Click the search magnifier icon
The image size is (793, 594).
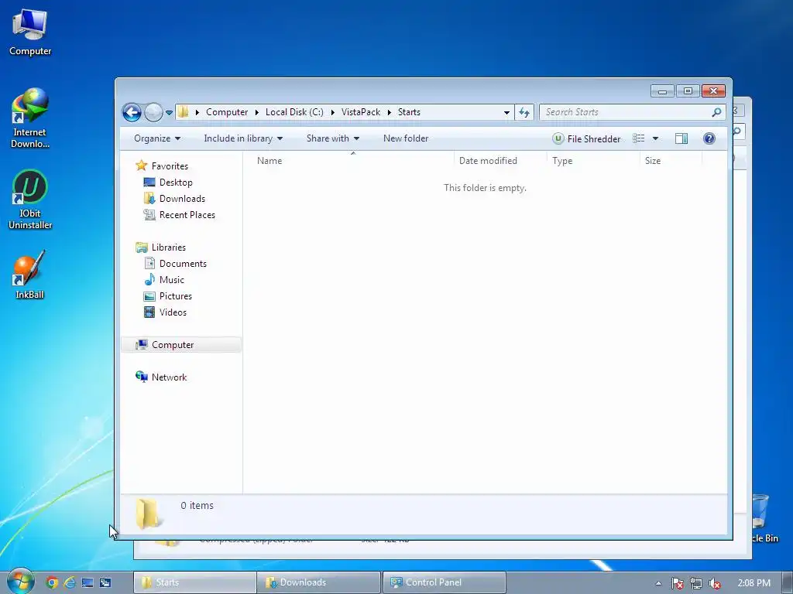(716, 112)
